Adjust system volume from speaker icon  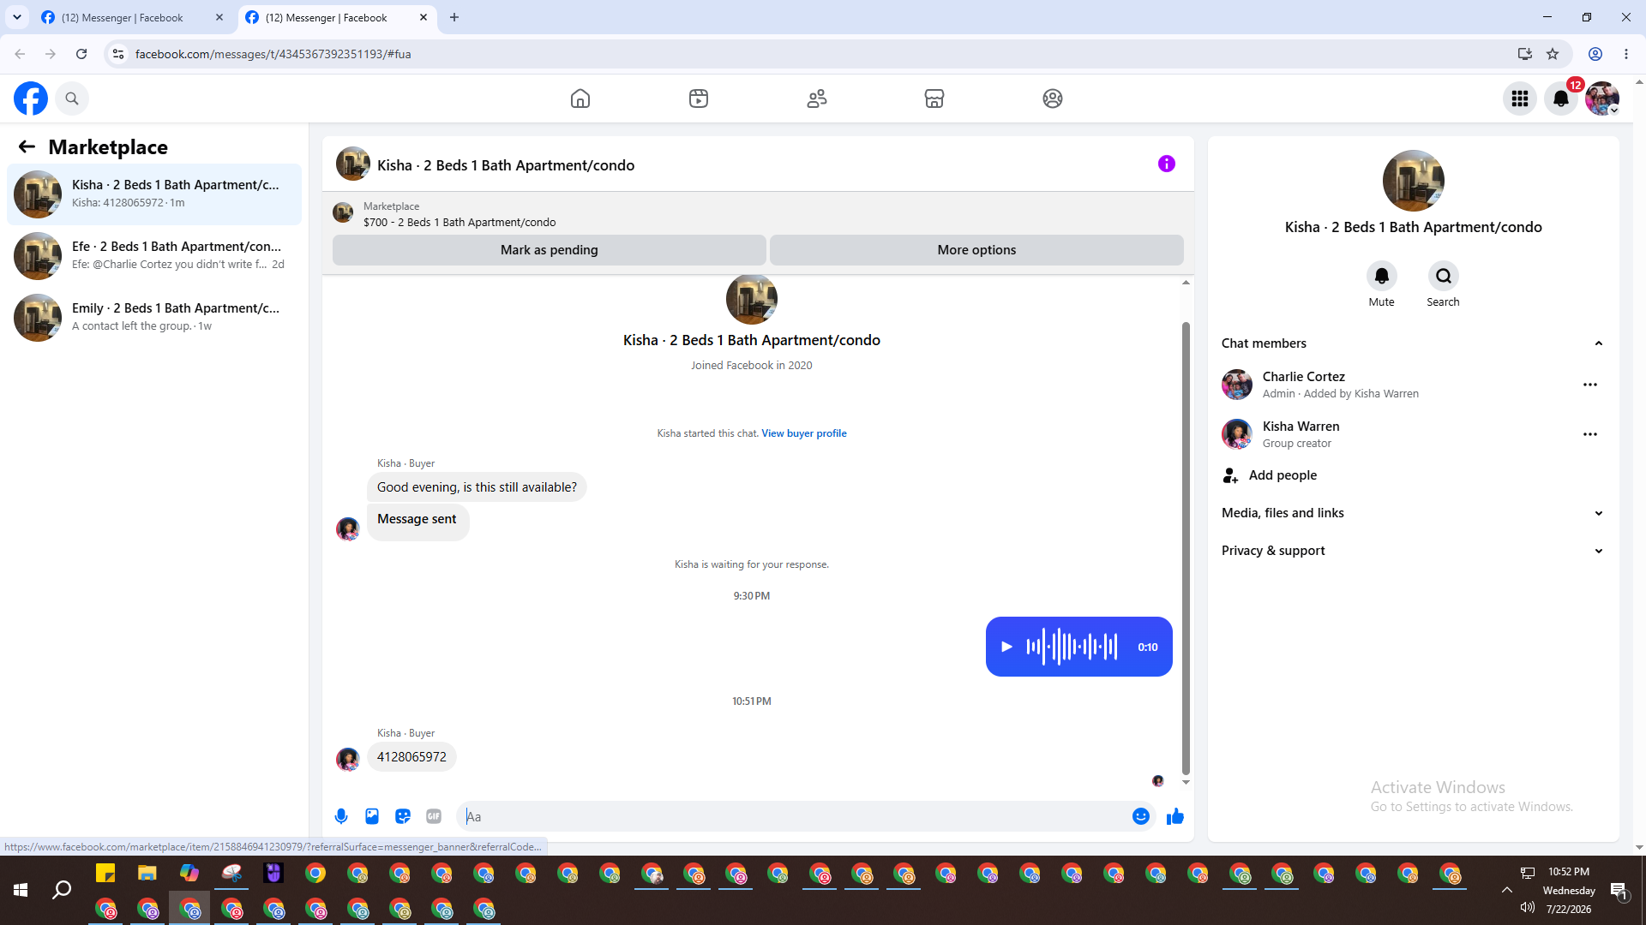[1527, 907]
